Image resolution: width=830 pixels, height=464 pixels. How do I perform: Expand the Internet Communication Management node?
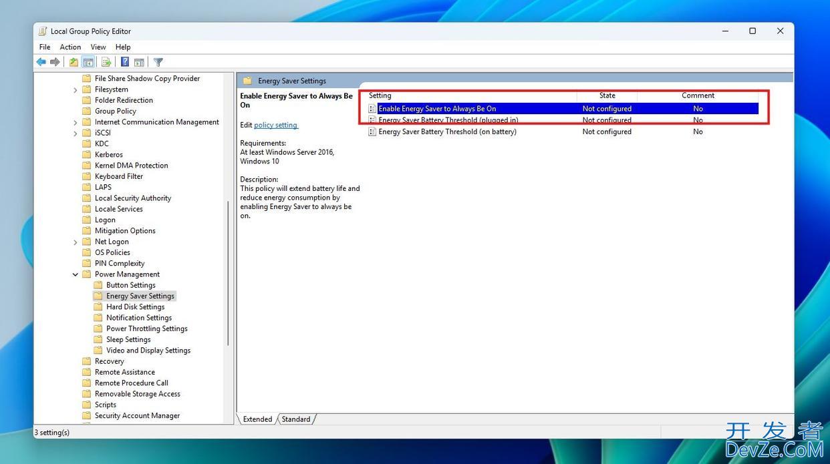(76, 122)
